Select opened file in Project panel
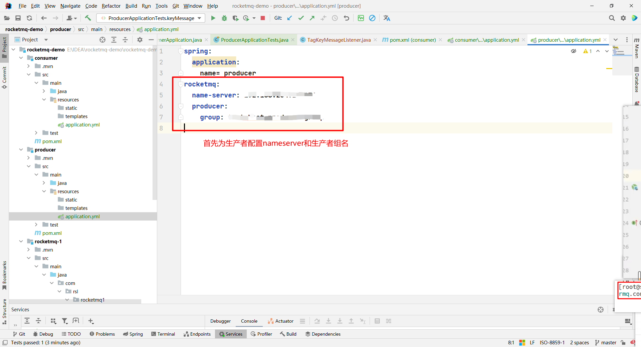The height and width of the screenshot is (347, 641). coord(102,40)
